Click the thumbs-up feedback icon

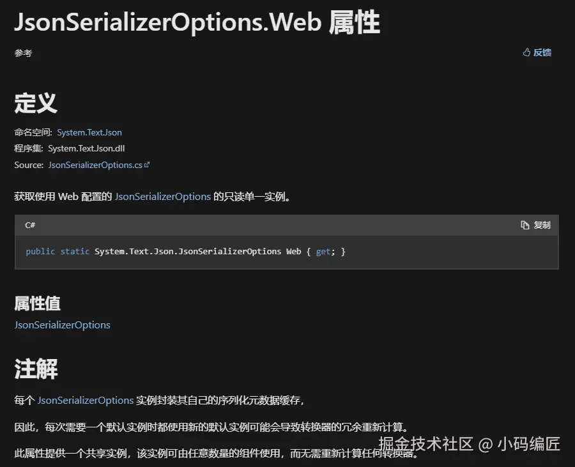pyautogui.click(x=526, y=52)
